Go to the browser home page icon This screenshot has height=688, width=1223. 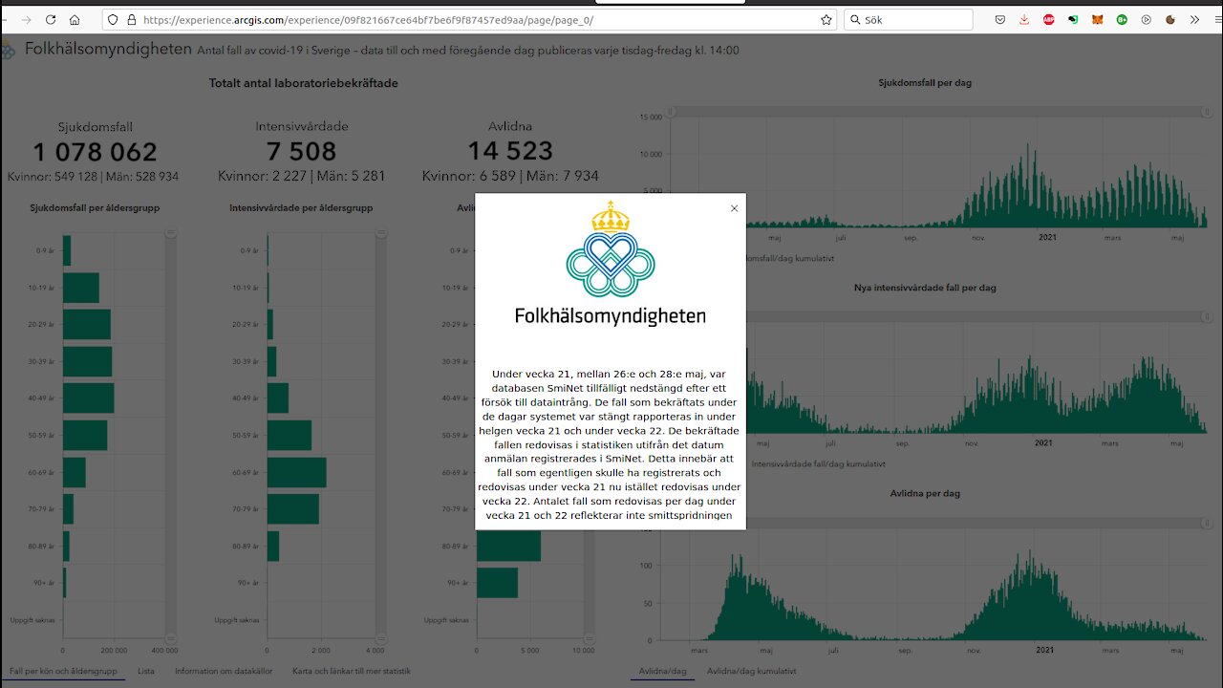75,19
